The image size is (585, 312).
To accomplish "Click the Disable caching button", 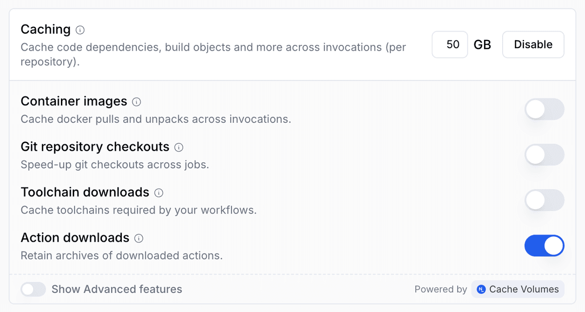I will [533, 44].
